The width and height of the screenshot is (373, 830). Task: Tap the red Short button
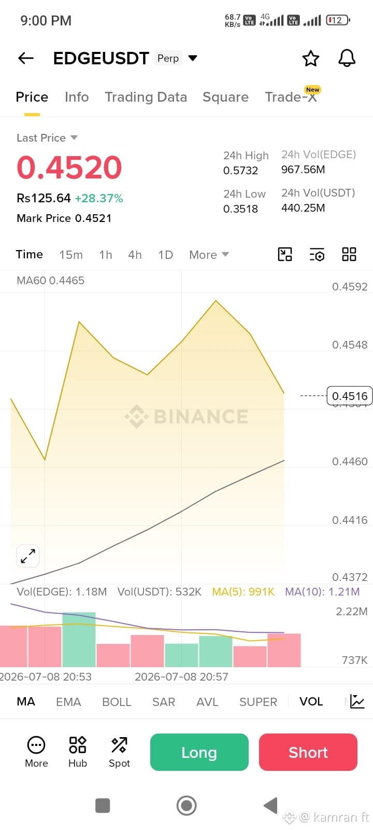(308, 752)
